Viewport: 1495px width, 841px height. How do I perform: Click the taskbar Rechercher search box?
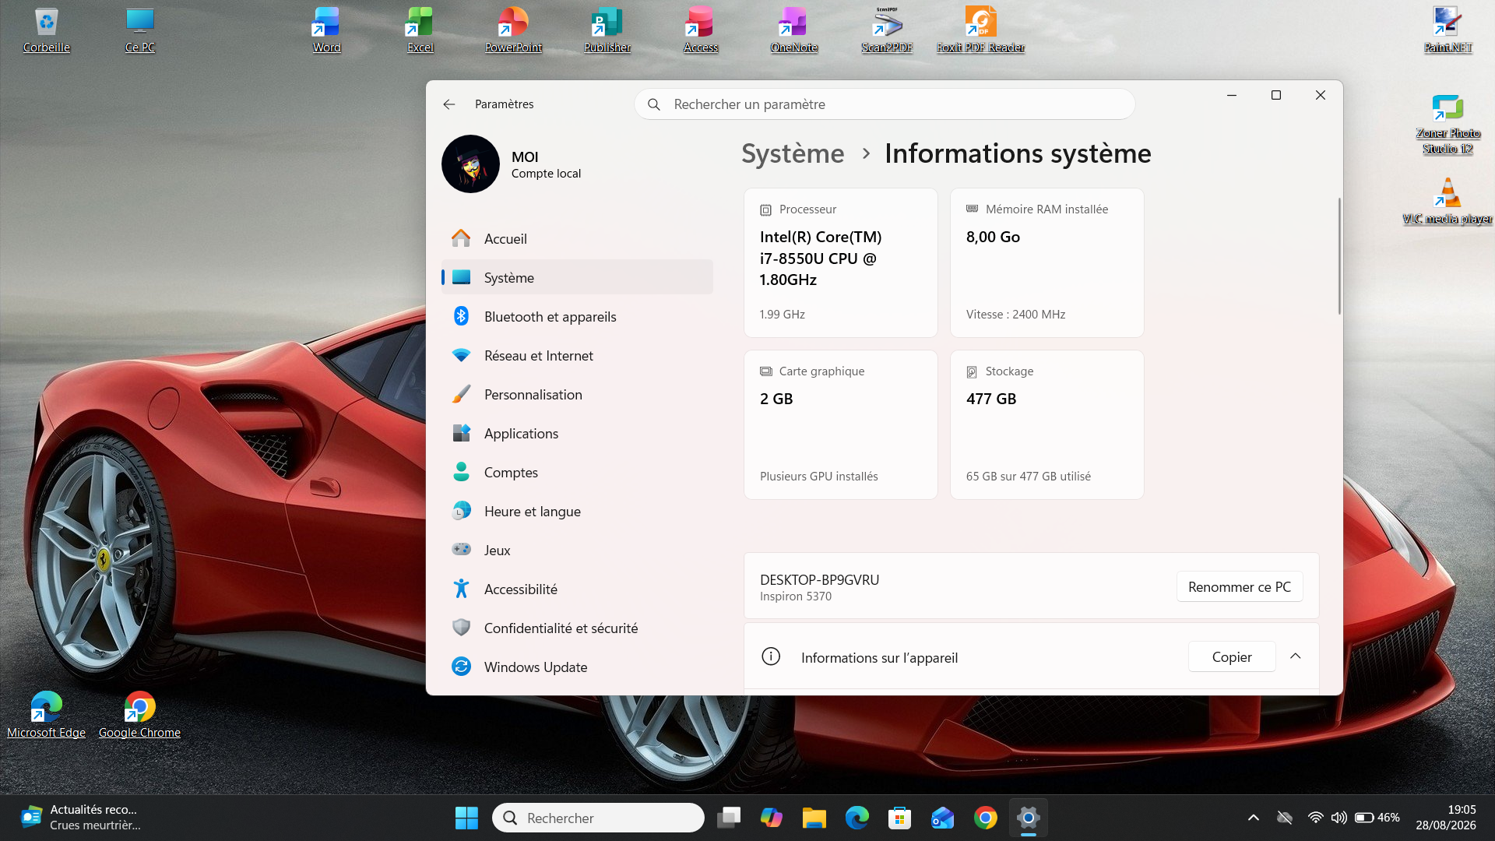point(598,818)
